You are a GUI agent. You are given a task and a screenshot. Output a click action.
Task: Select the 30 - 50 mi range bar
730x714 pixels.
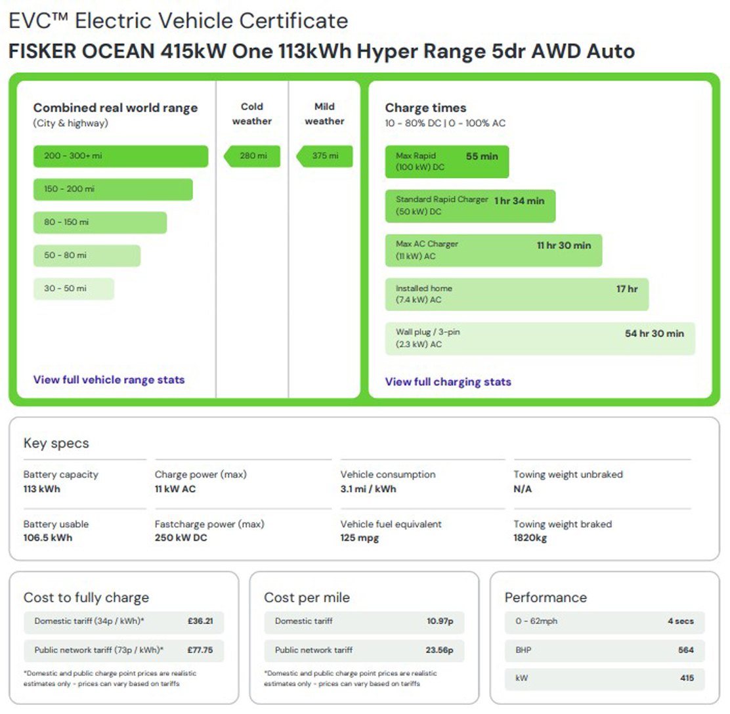click(x=74, y=288)
